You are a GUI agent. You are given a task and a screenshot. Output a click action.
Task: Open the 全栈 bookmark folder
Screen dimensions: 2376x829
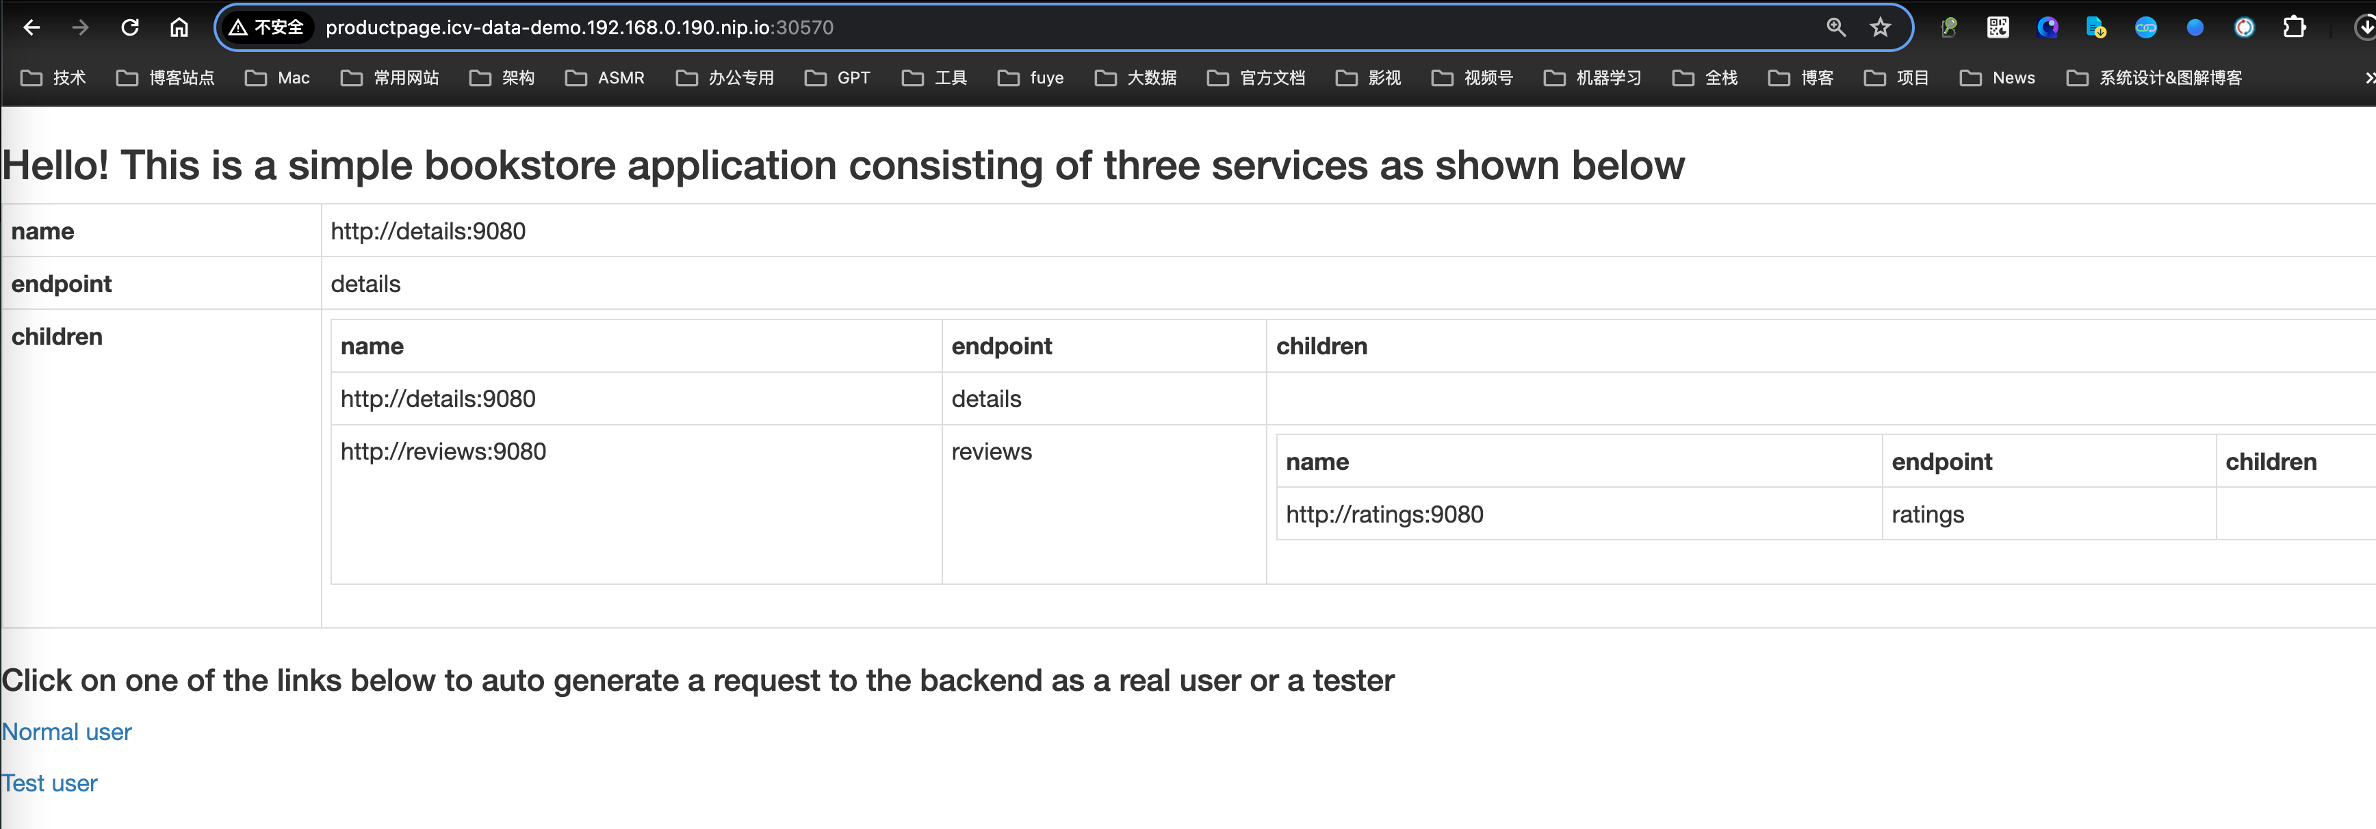click(1705, 79)
